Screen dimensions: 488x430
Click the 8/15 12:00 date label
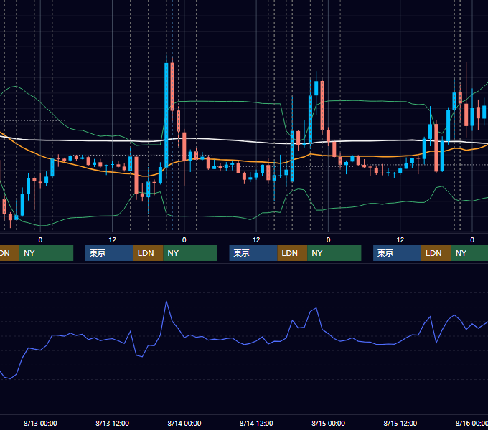pyautogui.click(x=400, y=423)
